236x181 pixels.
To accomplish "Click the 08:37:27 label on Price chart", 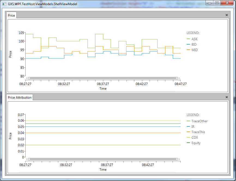I will [103, 84].
